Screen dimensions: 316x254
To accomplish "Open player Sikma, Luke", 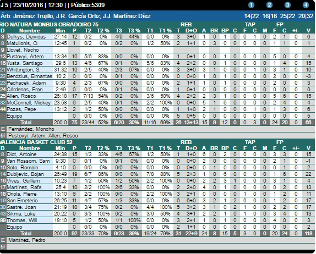I will click(x=21, y=214).
